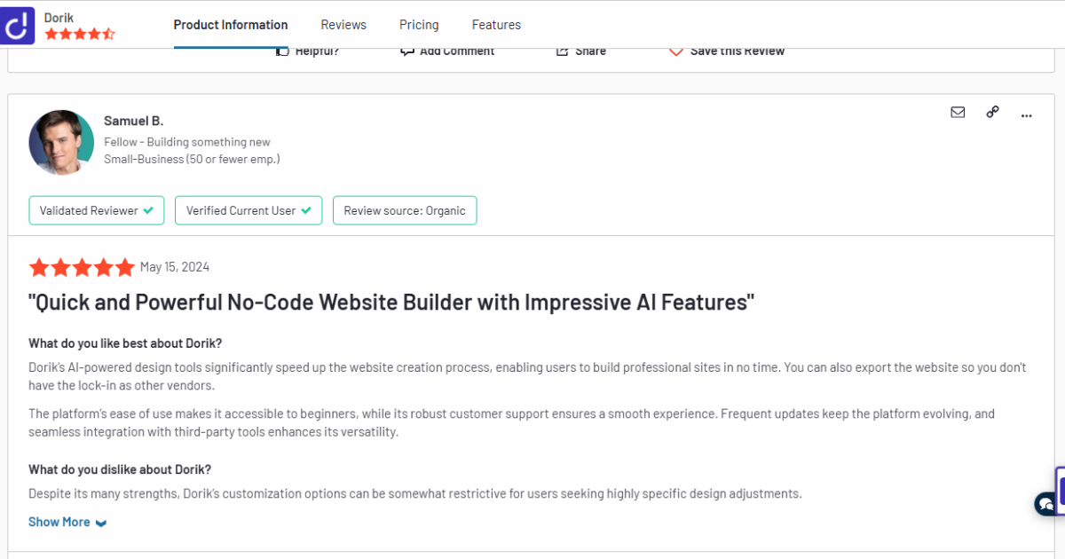The height and width of the screenshot is (559, 1065).
Task: Click Add Comment on previous review
Action: click(447, 51)
